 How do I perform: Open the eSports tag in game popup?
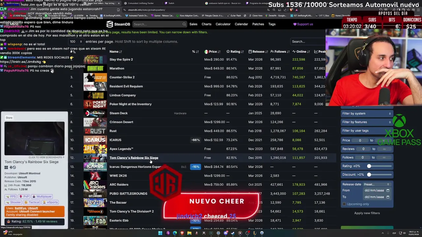point(51,202)
